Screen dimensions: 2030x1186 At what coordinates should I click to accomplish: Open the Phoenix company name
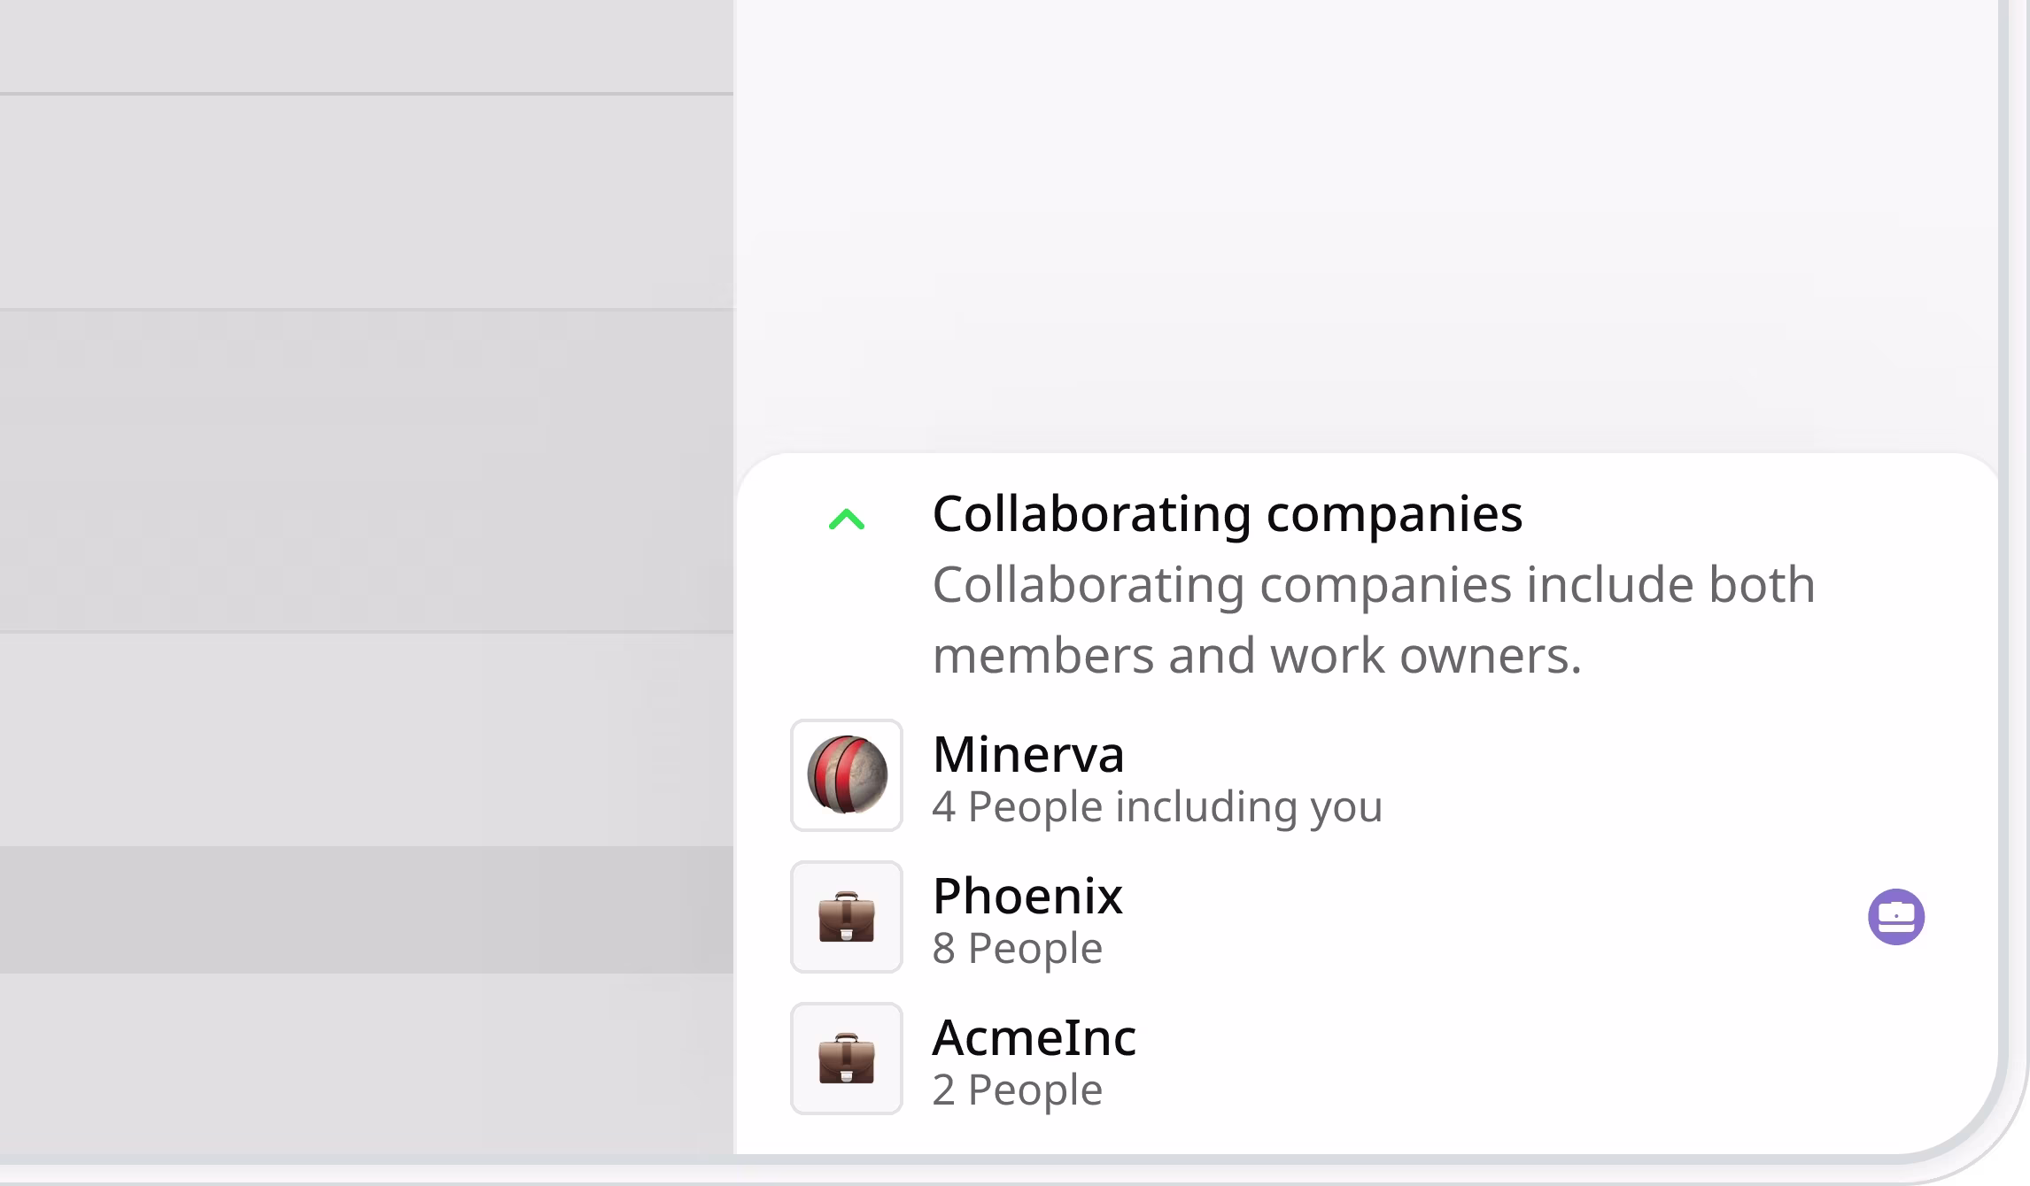tap(1027, 896)
